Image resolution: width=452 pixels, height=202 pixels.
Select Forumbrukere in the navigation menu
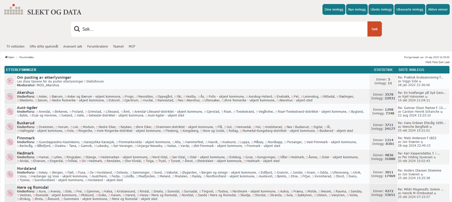pyautogui.click(x=97, y=47)
